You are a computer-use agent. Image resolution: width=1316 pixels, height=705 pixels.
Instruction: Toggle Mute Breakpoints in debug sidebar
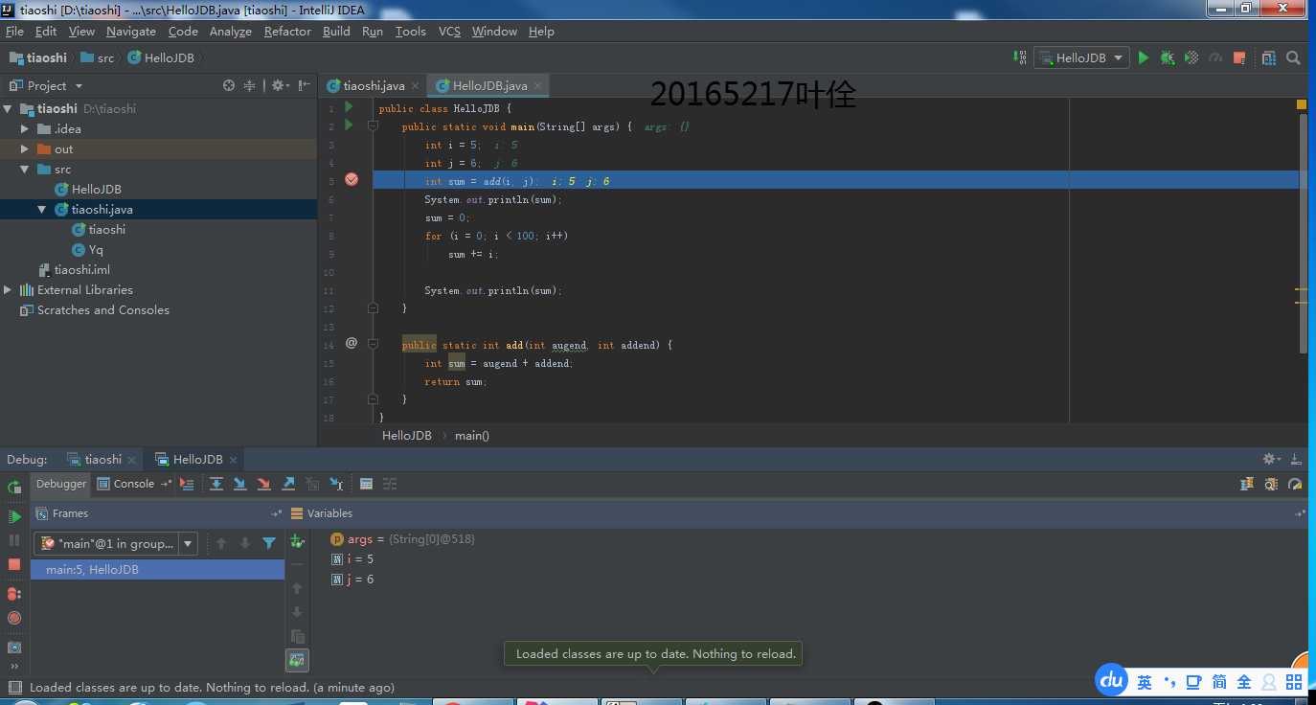coord(14,618)
